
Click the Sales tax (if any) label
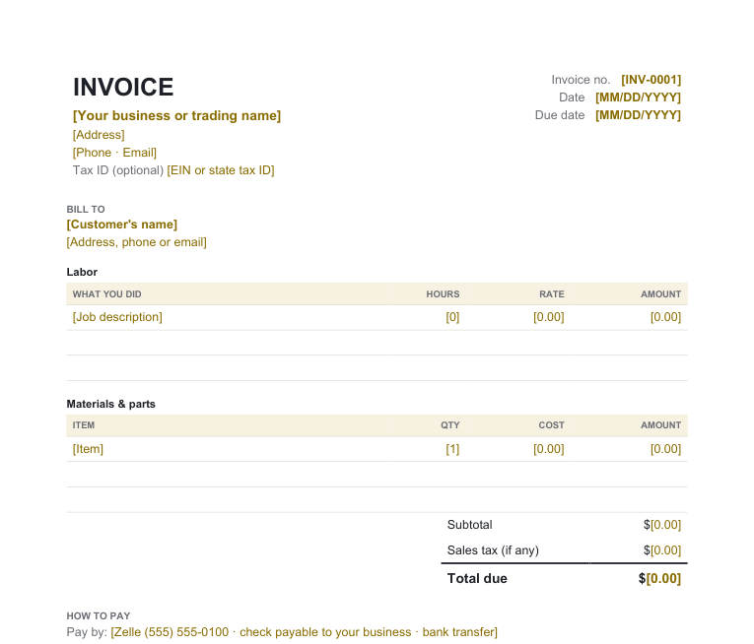493,550
